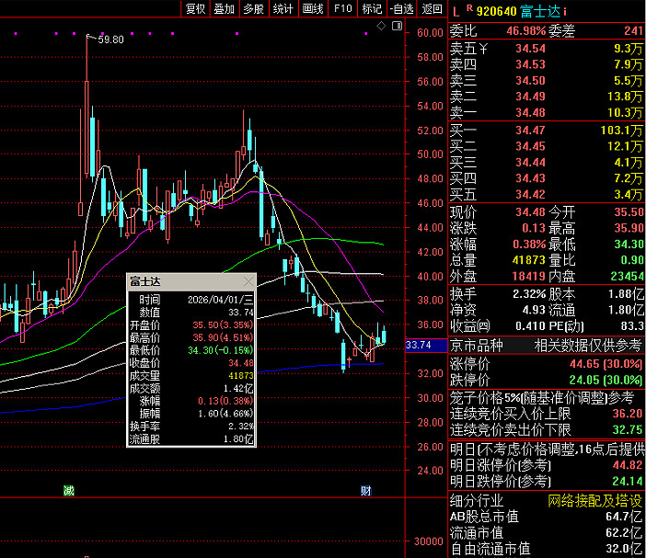The image size is (646, 558).
Task: Select the 多股 toolbar item
Action: coord(254,8)
